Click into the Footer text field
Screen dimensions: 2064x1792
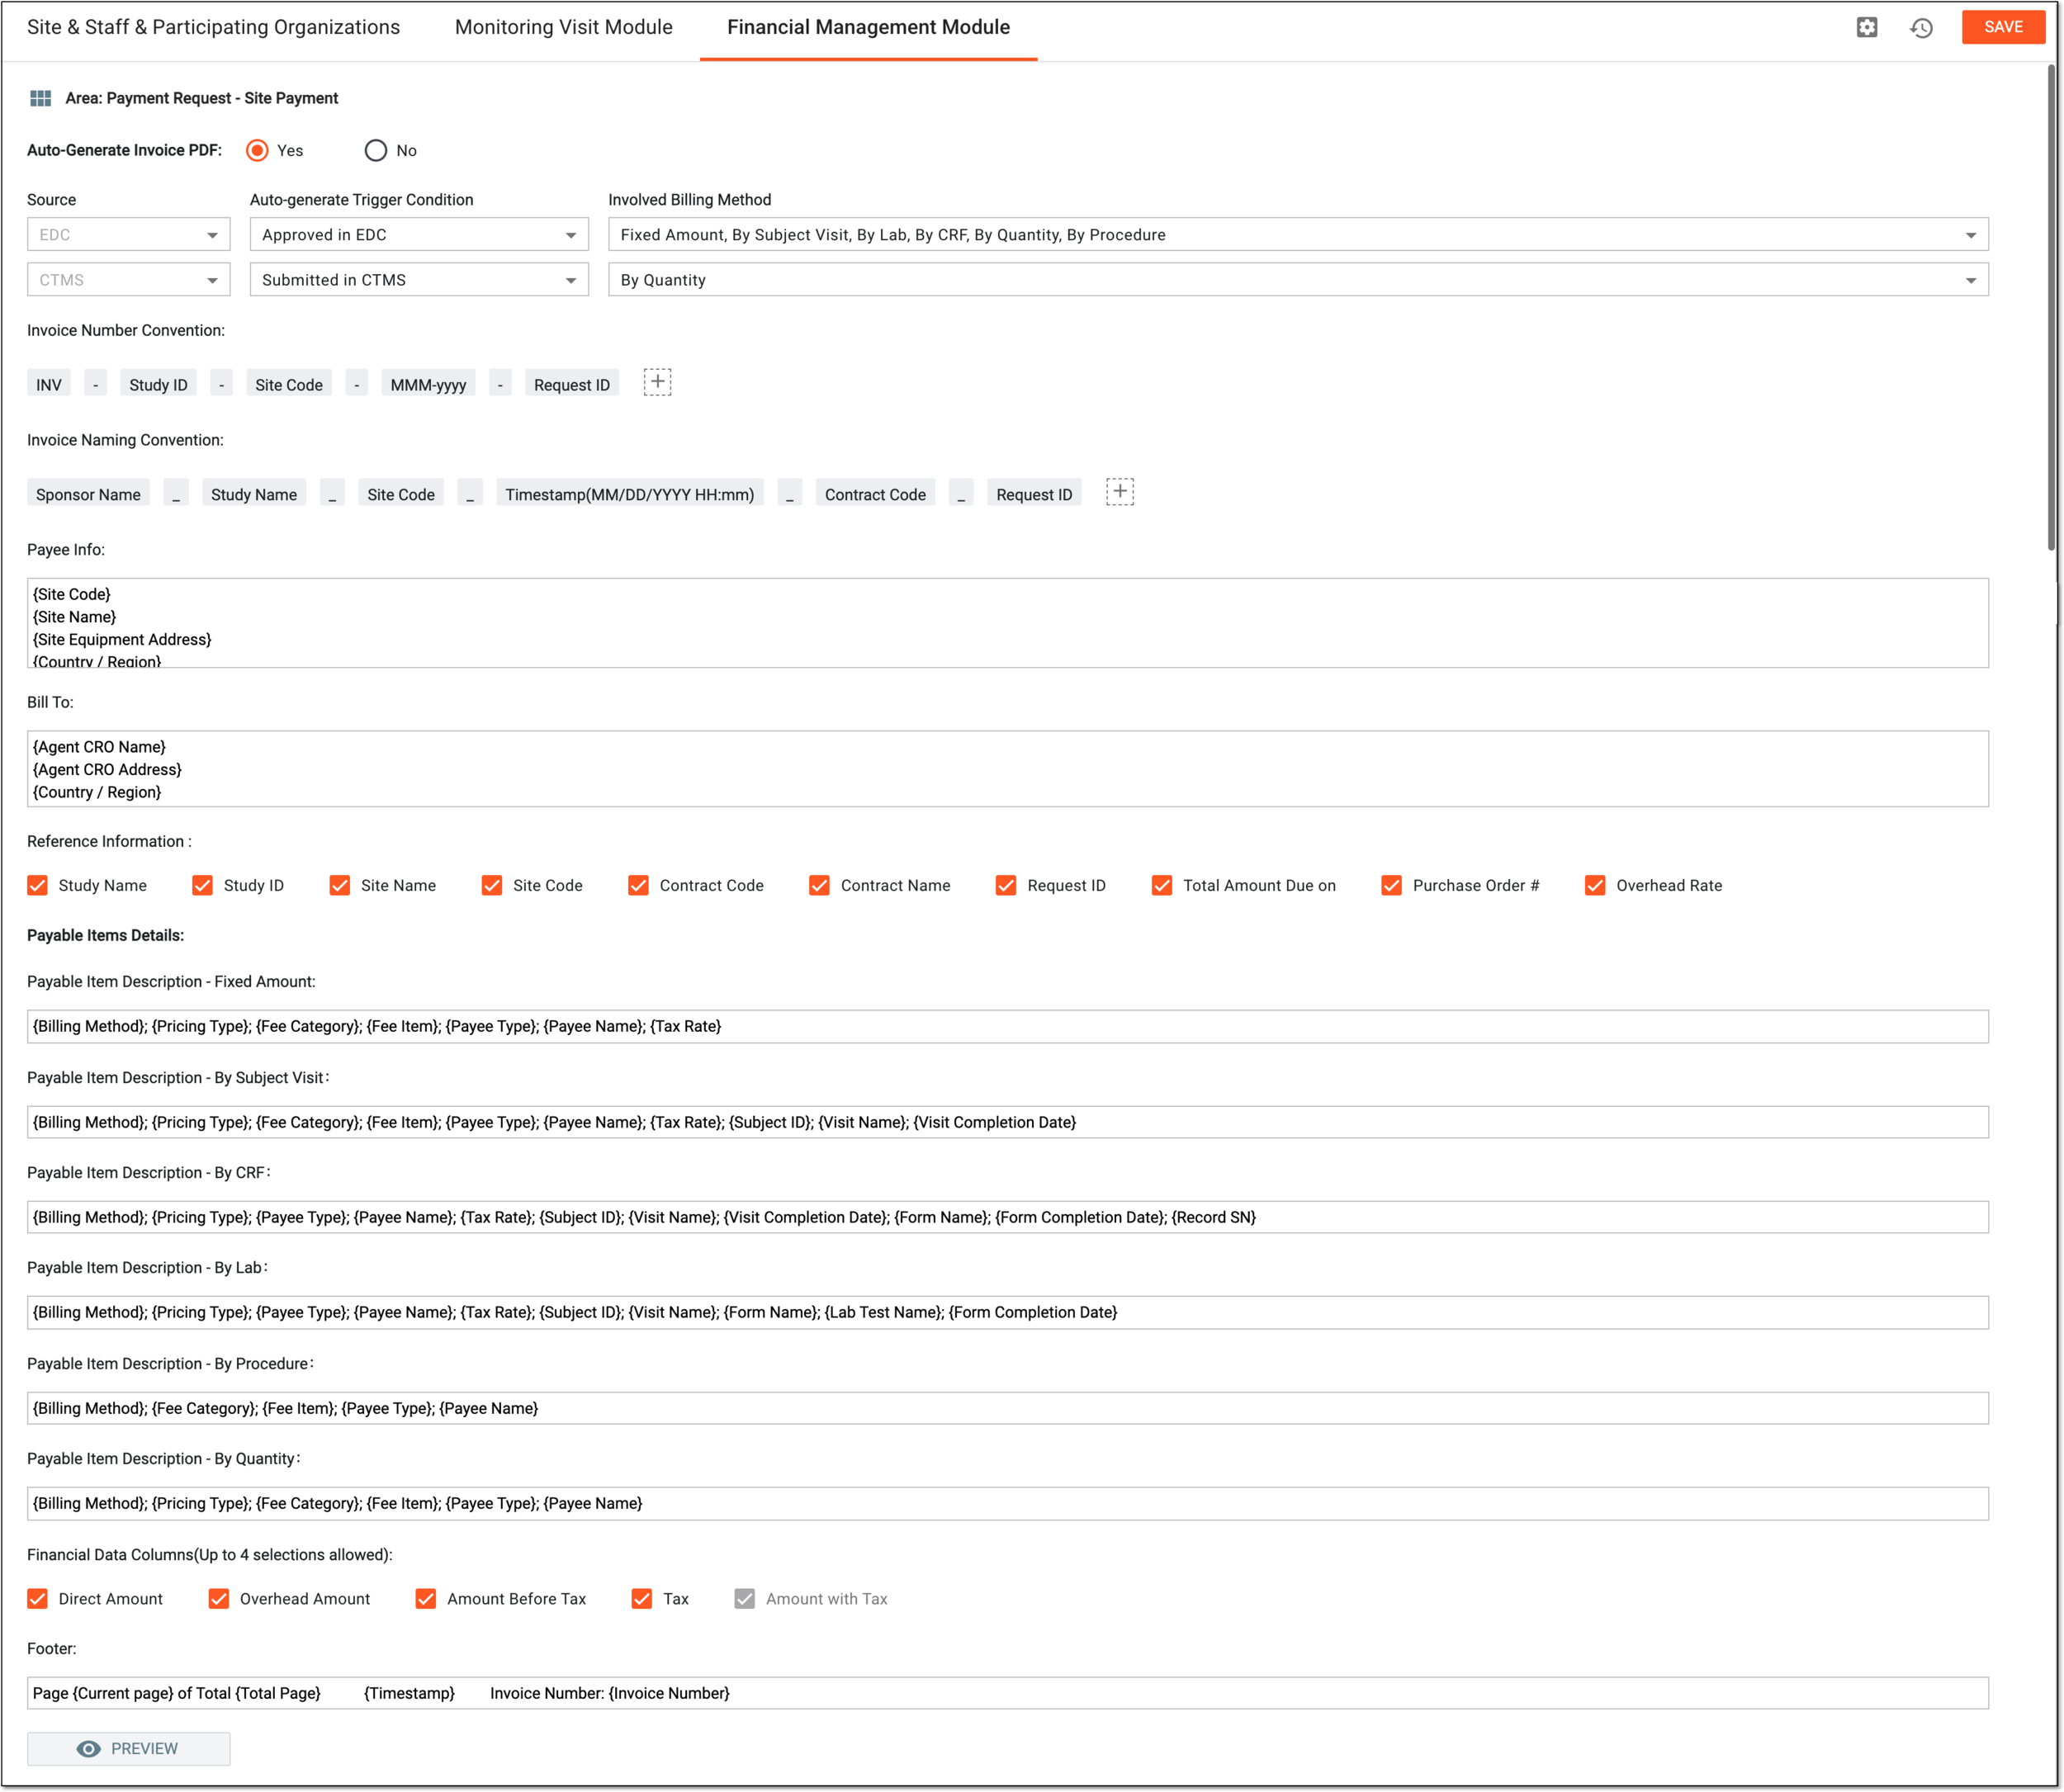pos(1008,1693)
